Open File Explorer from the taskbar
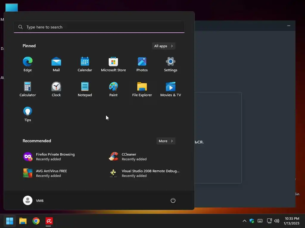Screen dimensions: 305x228 coord(23,221)
